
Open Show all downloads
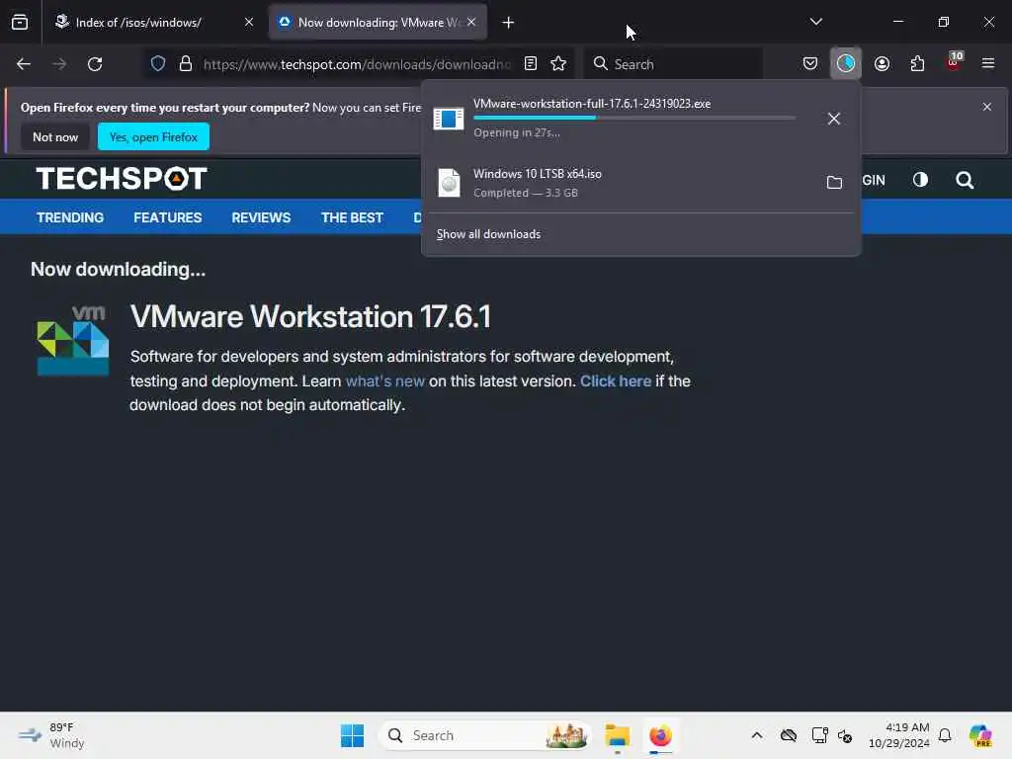(488, 234)
